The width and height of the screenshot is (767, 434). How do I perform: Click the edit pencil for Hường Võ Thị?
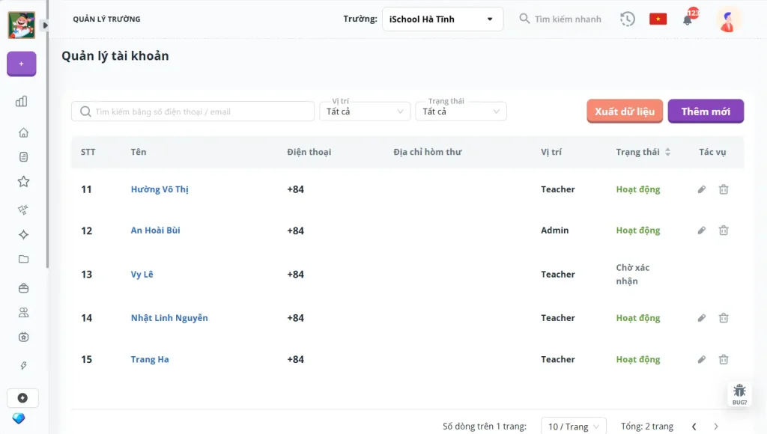click(x=702, y=189)
